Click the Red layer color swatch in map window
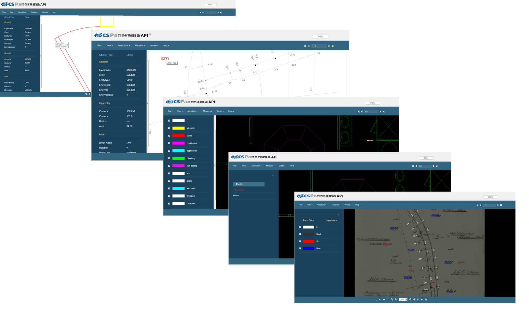Screen dimensions: 529x327 pyautogui.click(x=309, y=241)
